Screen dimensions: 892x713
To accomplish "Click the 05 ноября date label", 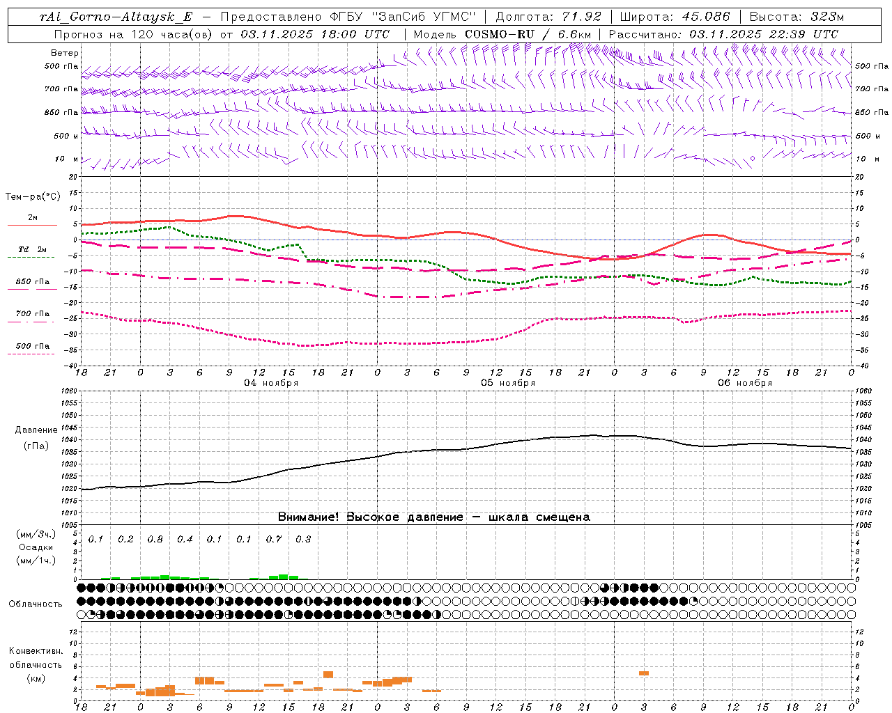I will pos(508,383).
